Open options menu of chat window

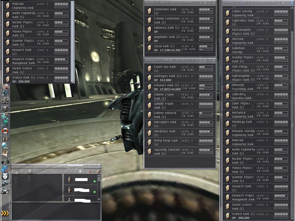[90, 165]
